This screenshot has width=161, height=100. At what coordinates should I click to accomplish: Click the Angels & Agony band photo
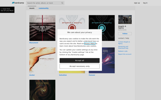pyautogui.click(x=125, y=19)
